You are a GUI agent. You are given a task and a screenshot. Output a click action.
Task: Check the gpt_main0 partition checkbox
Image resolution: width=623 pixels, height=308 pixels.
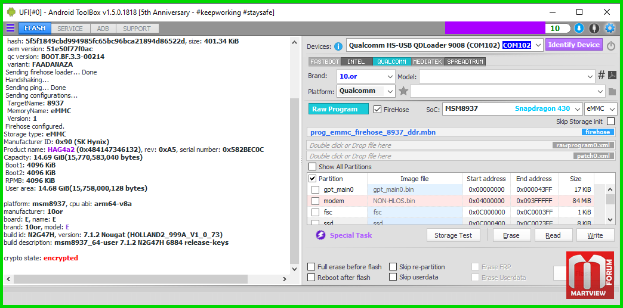pyautogui.click(x=315, y=189)
